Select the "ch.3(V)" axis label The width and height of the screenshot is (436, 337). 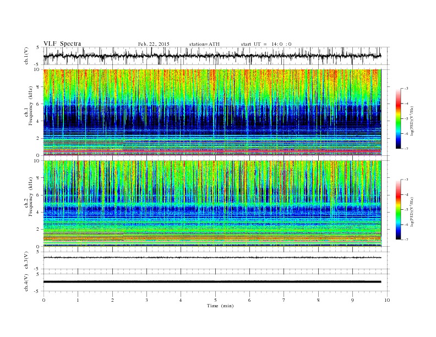pyautogui.click(x=26, y=260)
